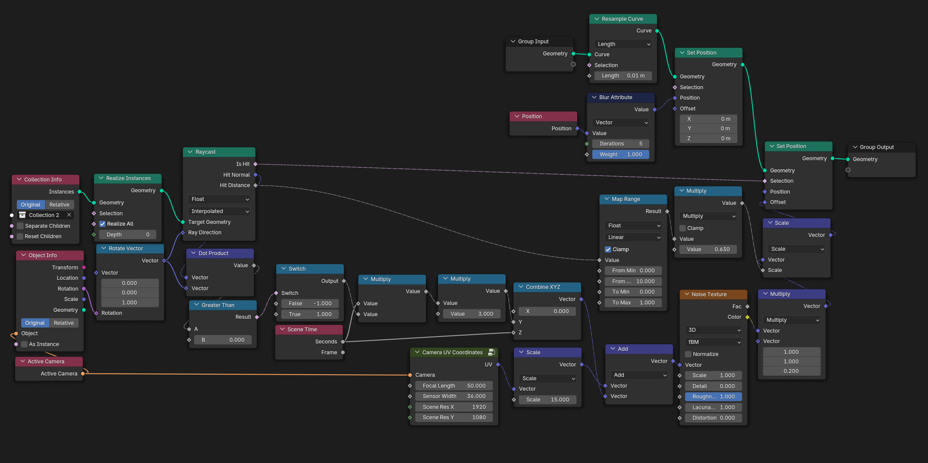Screen dimensions: 928x463
Task: Uncheck Clamp in the Map Range node
Action: pyautogui.click(x=608, y=249)
